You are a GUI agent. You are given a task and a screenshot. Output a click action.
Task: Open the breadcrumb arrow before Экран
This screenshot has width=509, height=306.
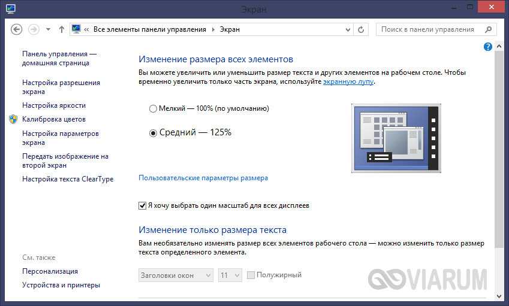(213, 29)
